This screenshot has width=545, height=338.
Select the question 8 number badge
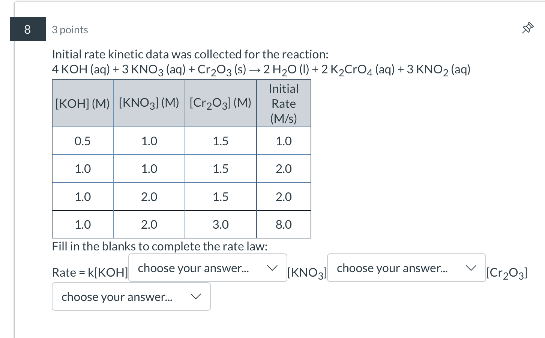pos(27,29)
